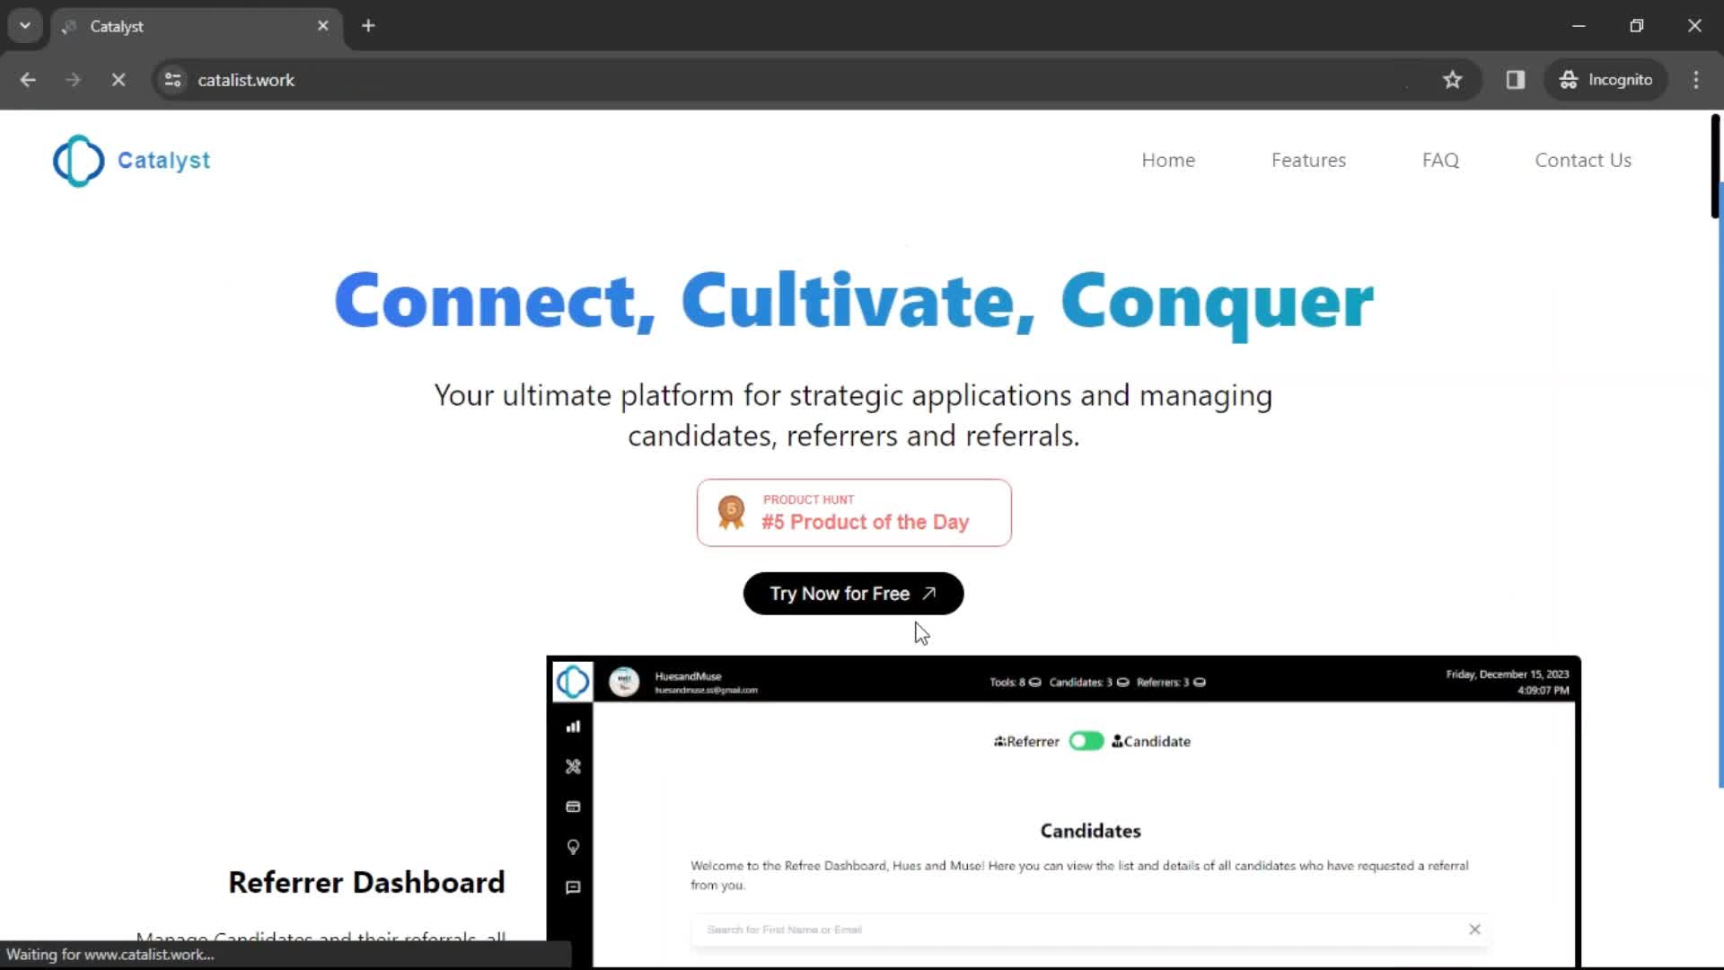The height and width of the screenshot is (970, 1724).
Task: Click the bar chart analytics icon
Action: 572,725
